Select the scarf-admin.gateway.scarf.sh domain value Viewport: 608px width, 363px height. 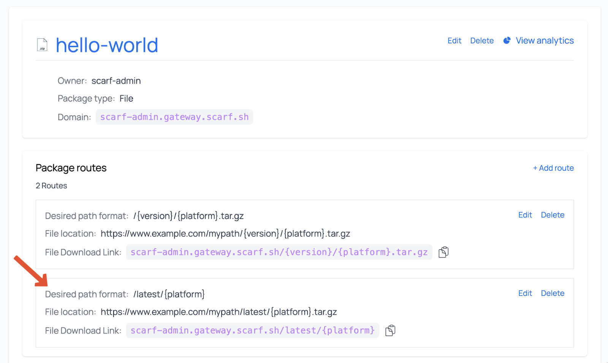tap(174, 117)
